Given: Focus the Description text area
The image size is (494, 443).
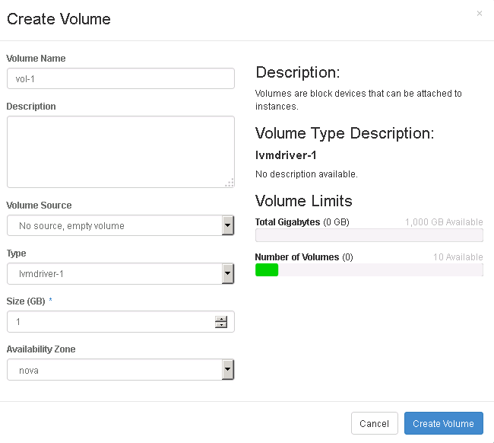Looking at the screenshot, I should click(x=120, y=151).
